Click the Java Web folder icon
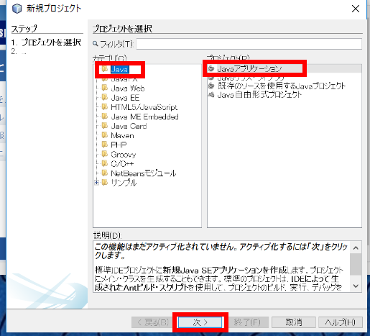The height and width of the screenshot is (336, 370). point(105,88)
